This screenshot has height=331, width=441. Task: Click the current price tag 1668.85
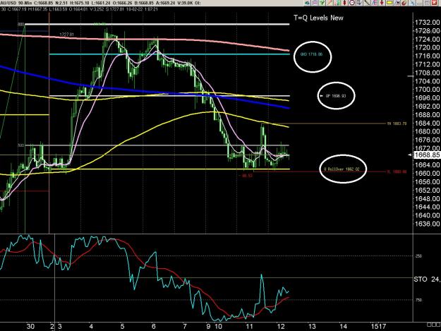[427, 155]
